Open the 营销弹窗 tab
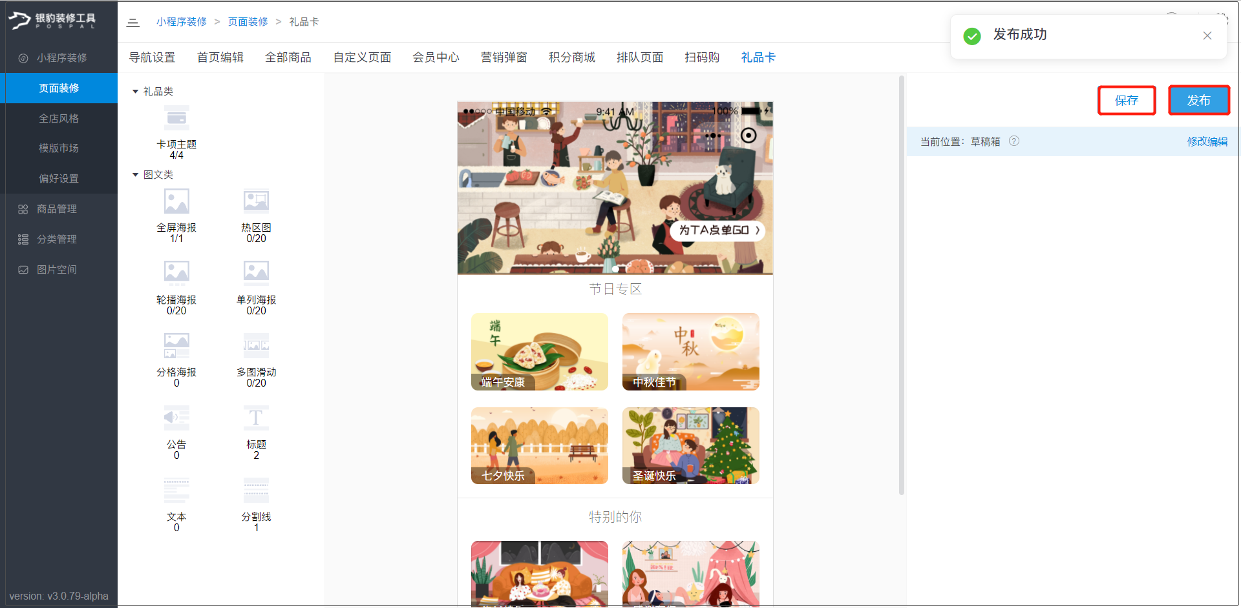This screenshot has width=1241, height=608. click(504, 57)
